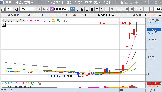Click the purple 증 badge icon
This screenshot has width=162, height=92.
(51, 9)
